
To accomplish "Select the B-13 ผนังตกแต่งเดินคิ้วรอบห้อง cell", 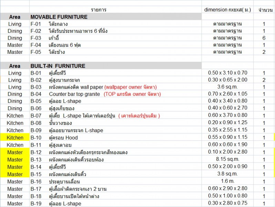I will [x=115, y=159].
